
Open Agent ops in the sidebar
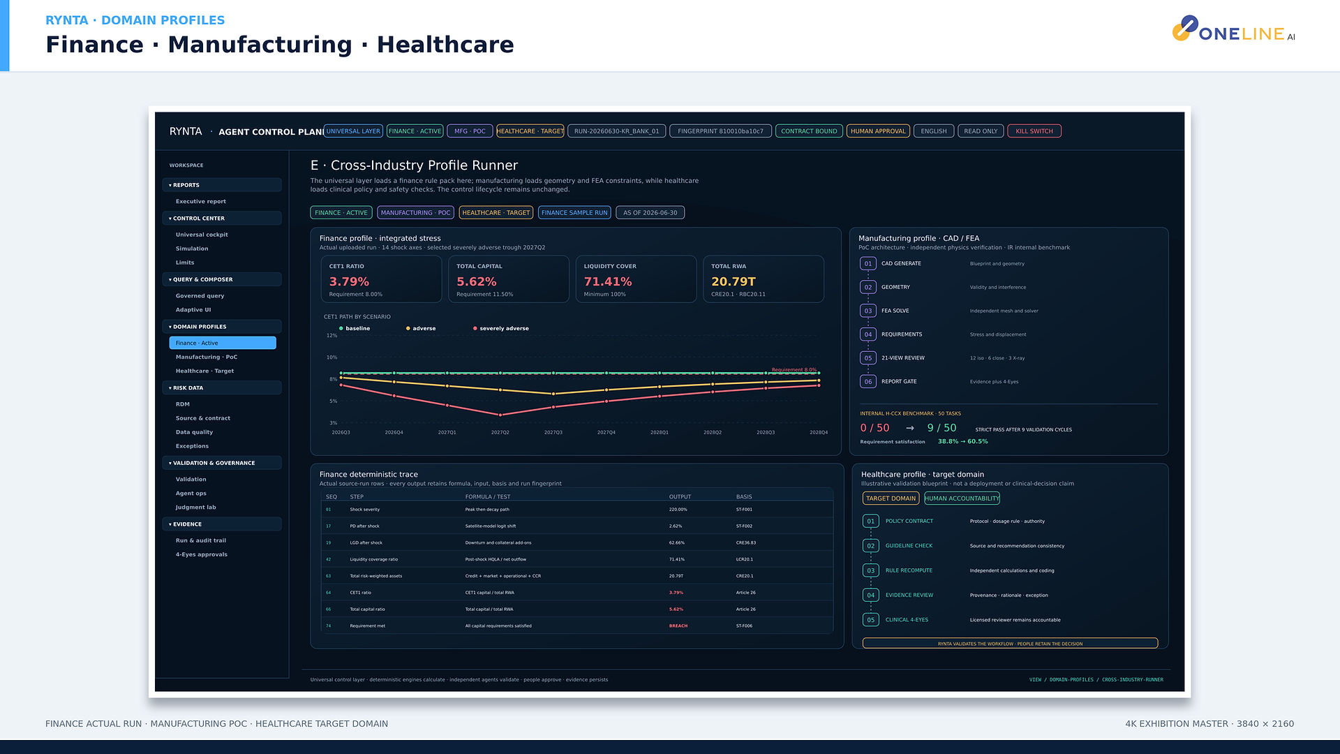[191, 494]
